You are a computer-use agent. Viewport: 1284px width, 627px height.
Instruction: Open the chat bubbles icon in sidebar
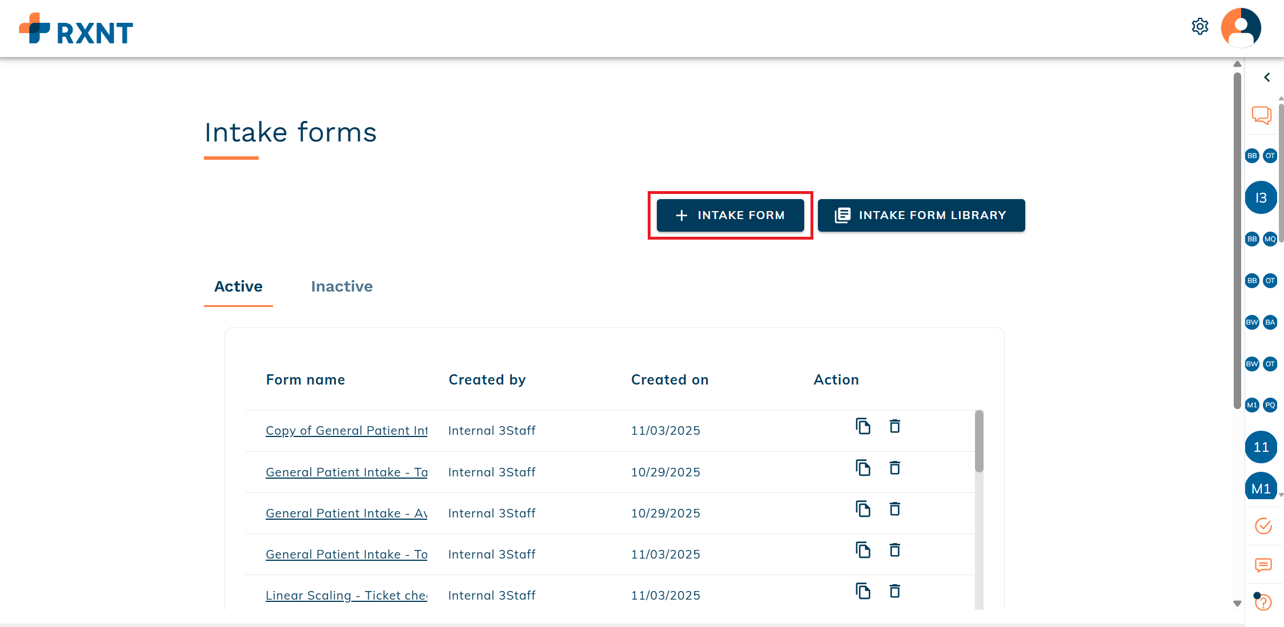click(1261, 115)
